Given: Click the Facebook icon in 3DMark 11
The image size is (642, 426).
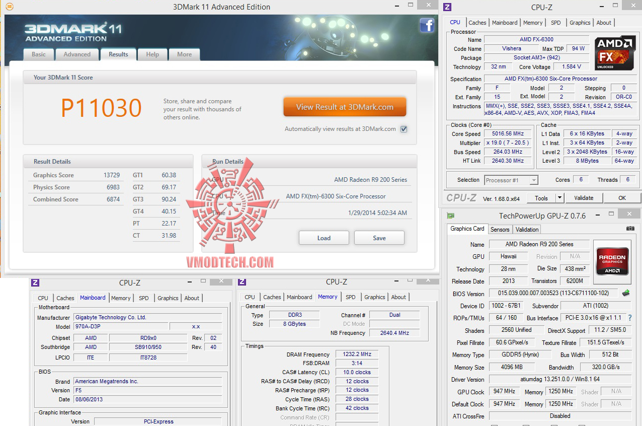Looking at the screenshot, I should coord(427,25).
